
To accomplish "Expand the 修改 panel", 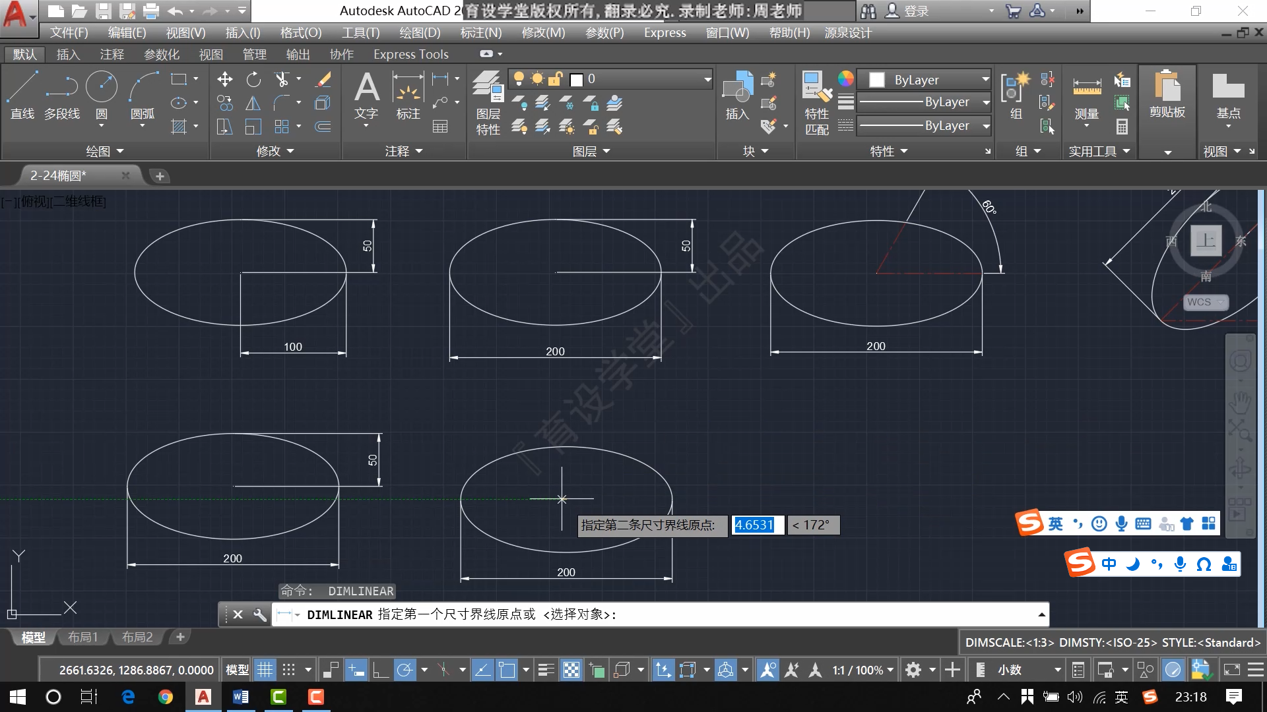I will (275, 152).
